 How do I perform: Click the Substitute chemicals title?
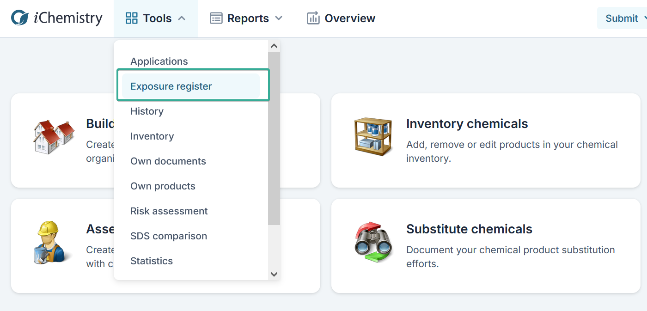click(x=469, y=229)
